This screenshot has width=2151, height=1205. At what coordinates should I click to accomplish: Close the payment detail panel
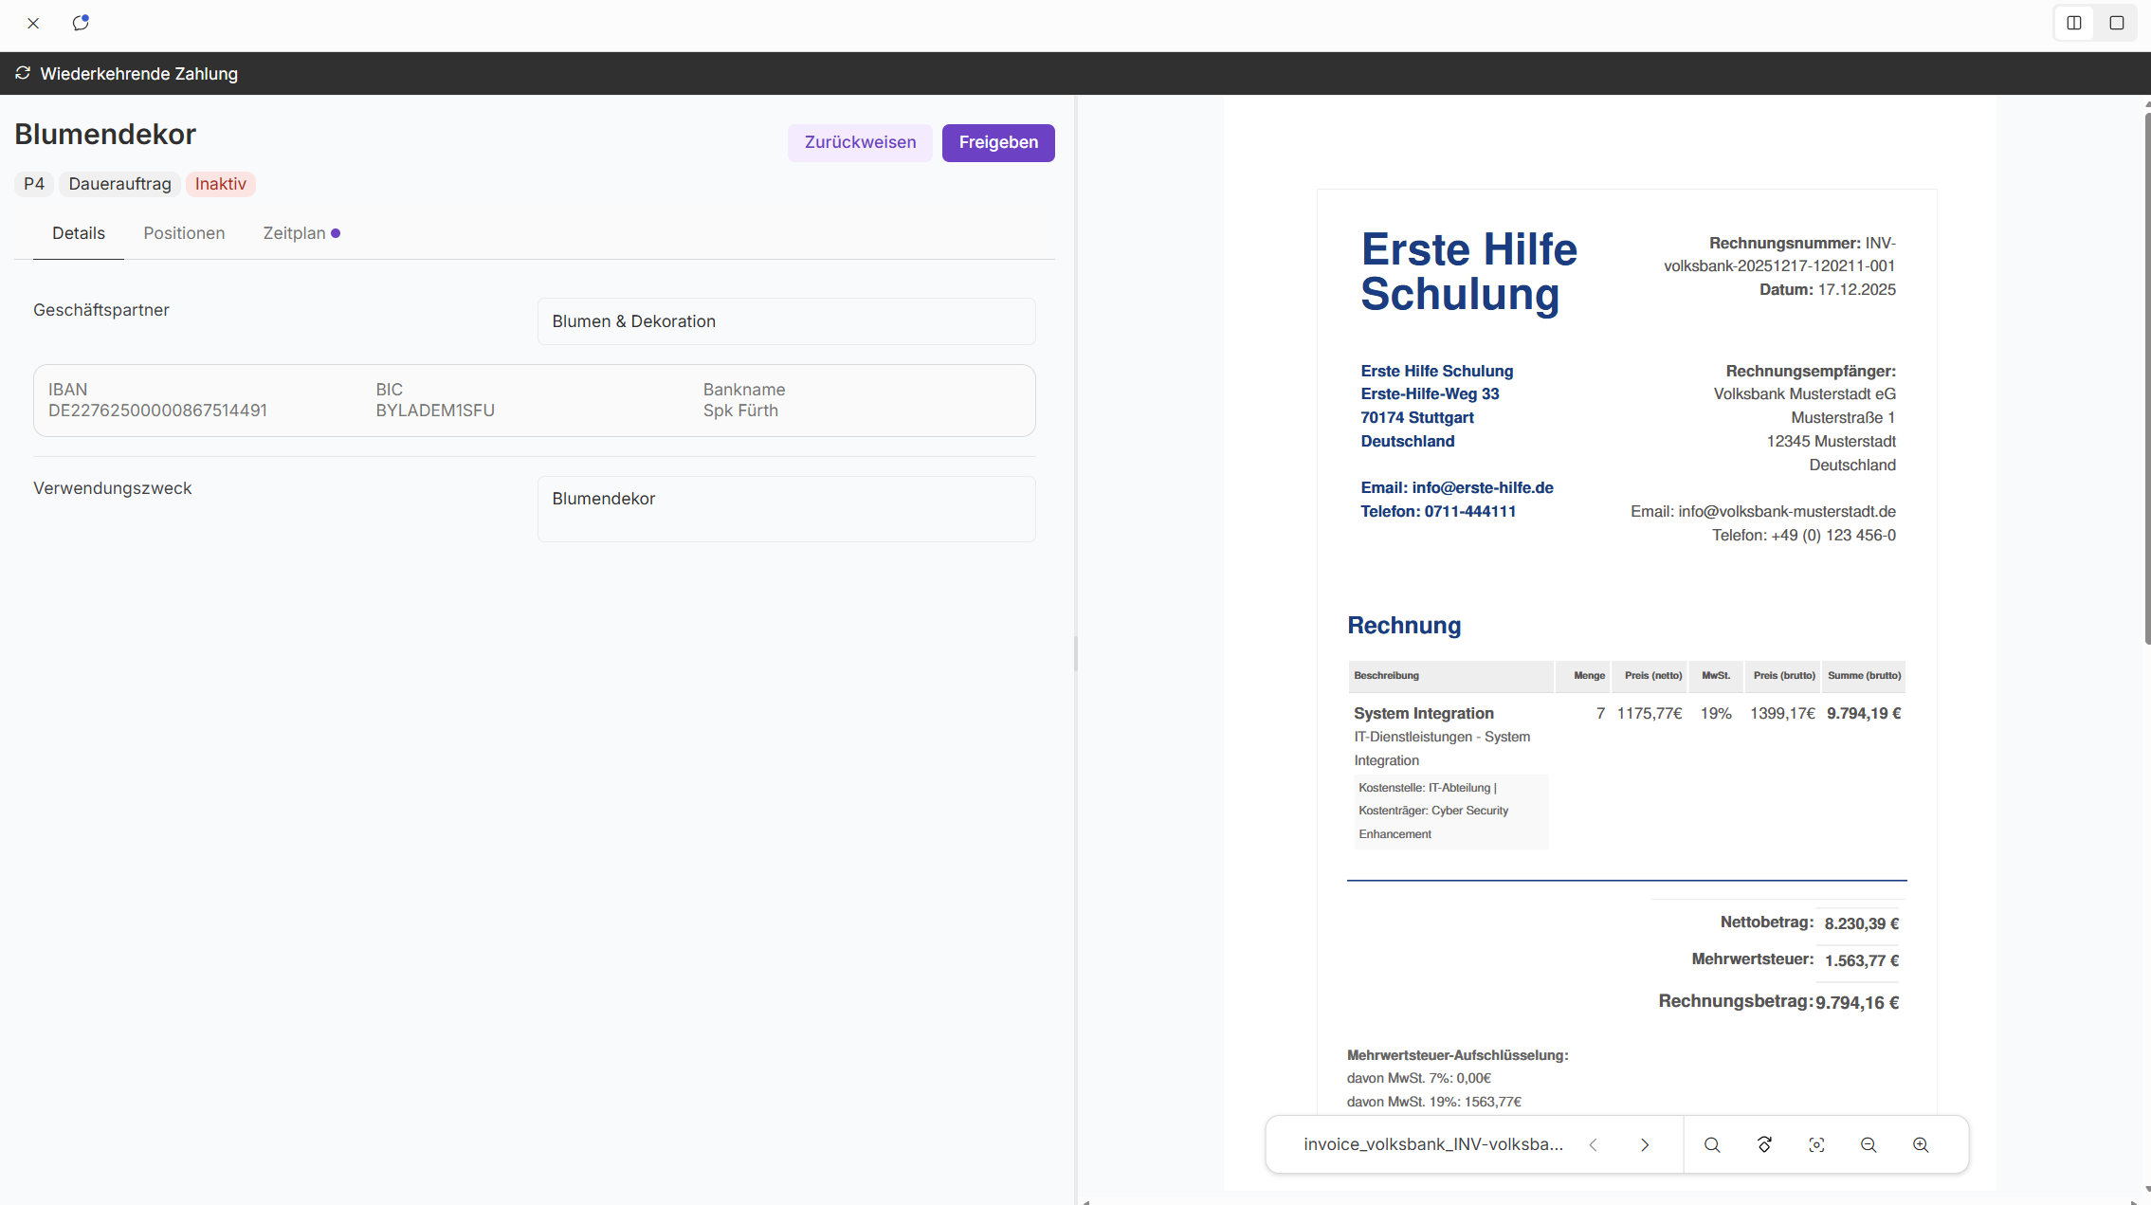click(x=33, y=23)
